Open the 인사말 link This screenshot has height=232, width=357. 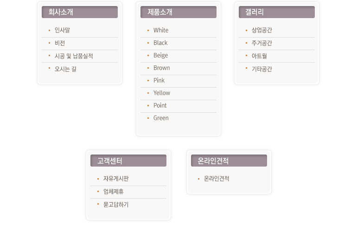click(62, 30)
